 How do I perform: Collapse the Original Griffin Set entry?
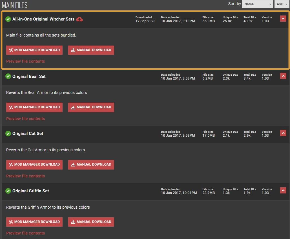283,190
